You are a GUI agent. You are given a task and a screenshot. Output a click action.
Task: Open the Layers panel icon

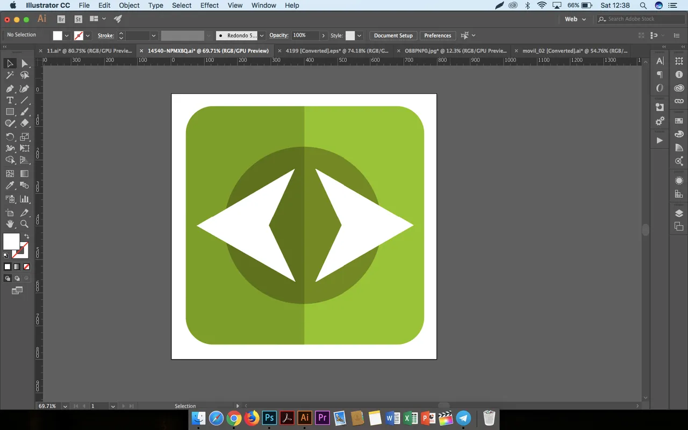point(679,213)
